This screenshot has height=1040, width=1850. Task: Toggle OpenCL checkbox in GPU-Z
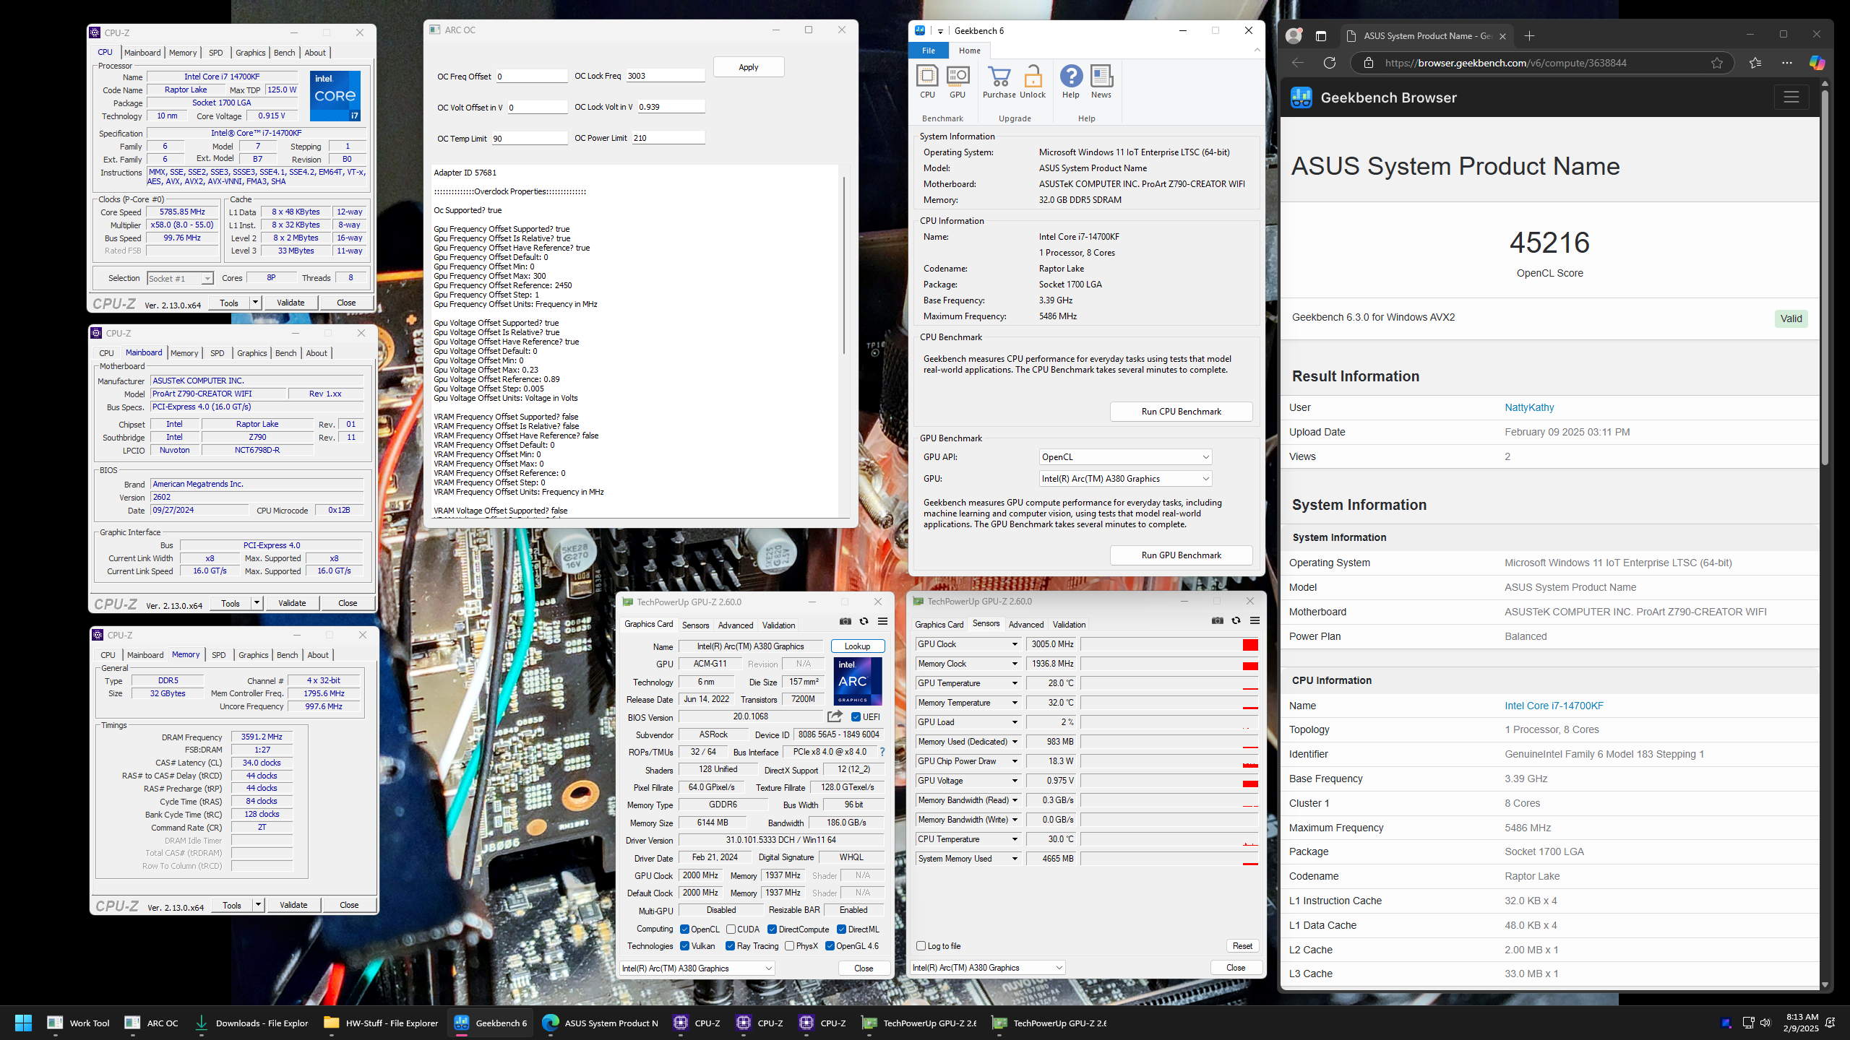pos(684,929)
